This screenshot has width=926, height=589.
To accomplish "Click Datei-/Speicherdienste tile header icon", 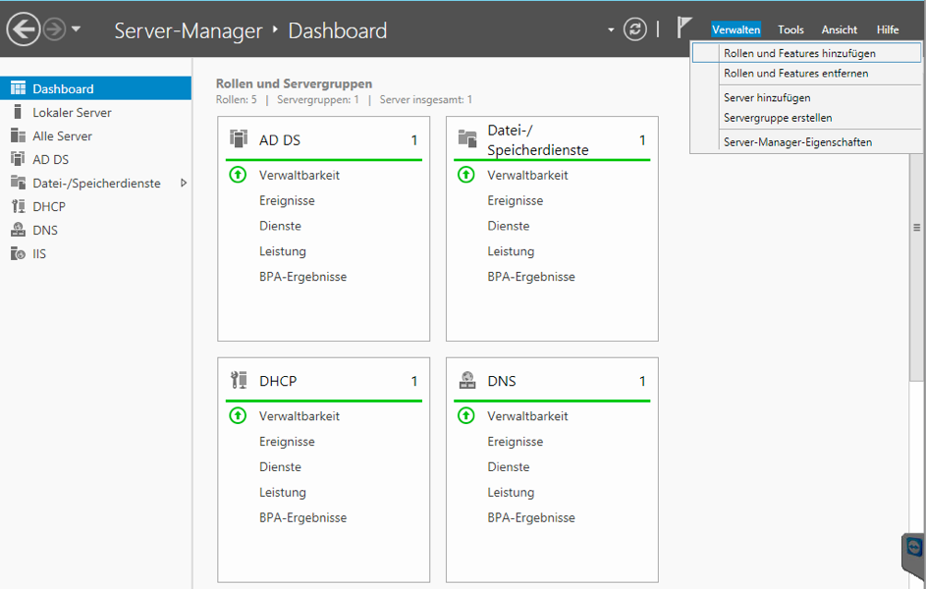I will click(x=467, y=139).
